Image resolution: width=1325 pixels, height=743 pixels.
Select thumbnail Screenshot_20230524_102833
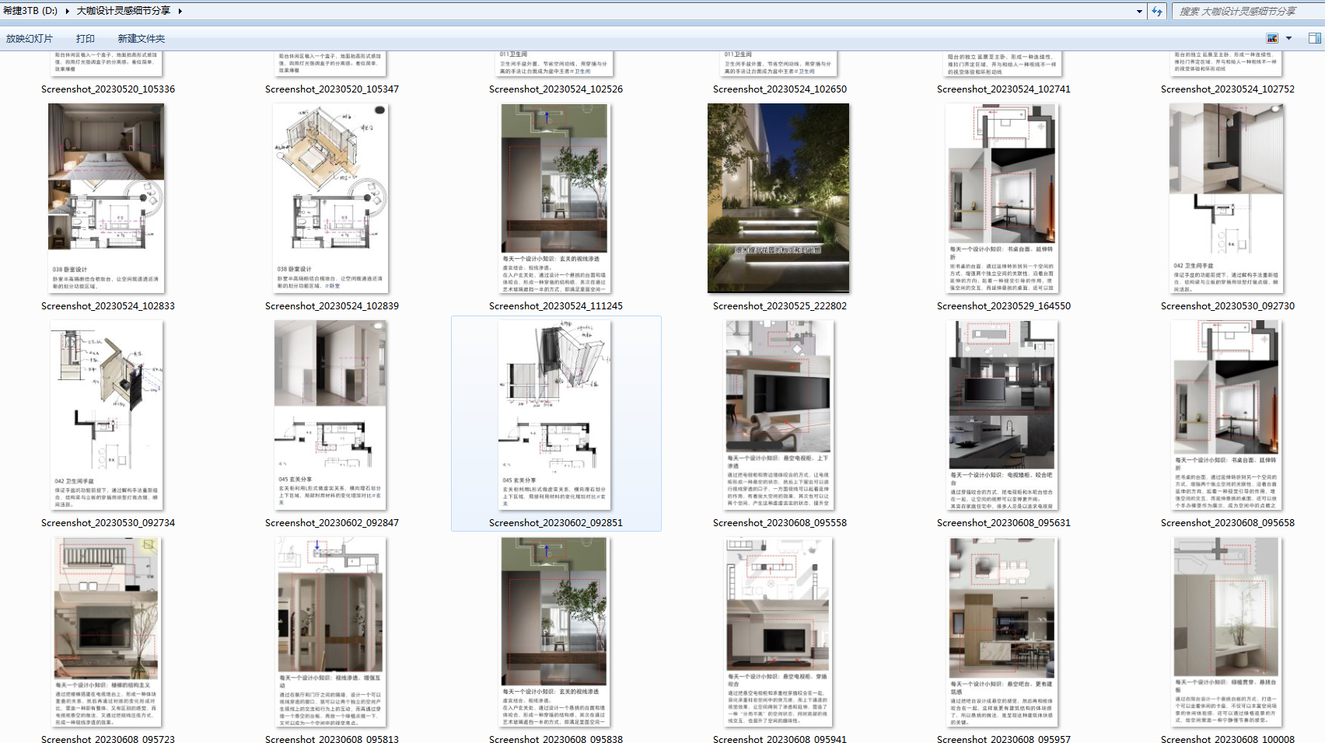107,199
